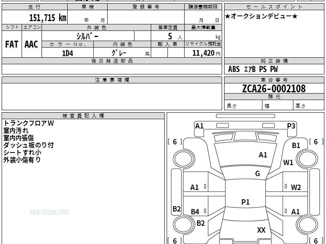Click the mileage value 151,715 km
This screenshot has height=244, width=326.
pos(48,17)
